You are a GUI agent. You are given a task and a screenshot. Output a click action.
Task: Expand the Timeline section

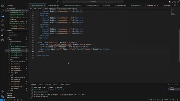point(17,95)
